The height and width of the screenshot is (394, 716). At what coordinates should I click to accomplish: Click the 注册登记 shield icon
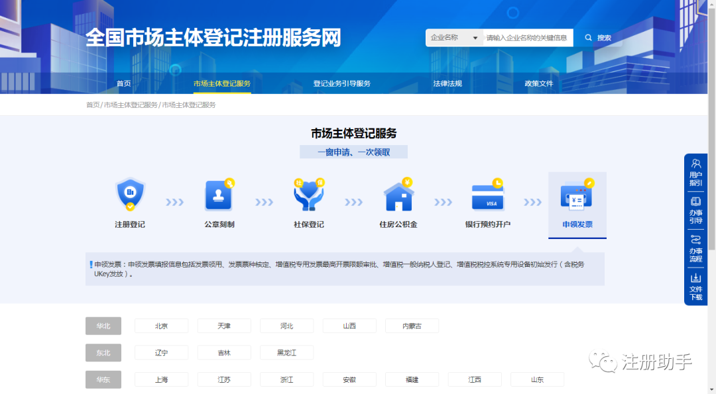(130, 195)
